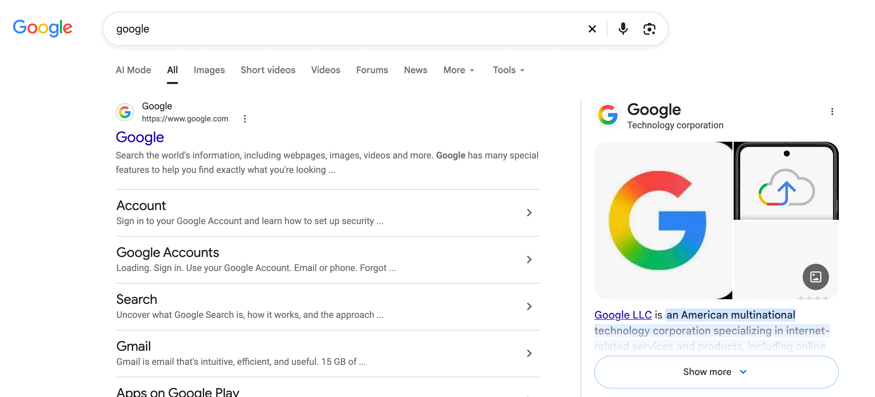Click the chevron arrow in the Gmail row

point(529,353)
